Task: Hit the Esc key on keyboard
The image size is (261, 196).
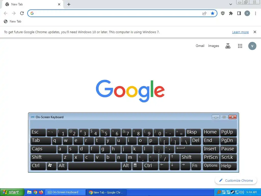Action: pyautogui.click(x=38, y=133)
